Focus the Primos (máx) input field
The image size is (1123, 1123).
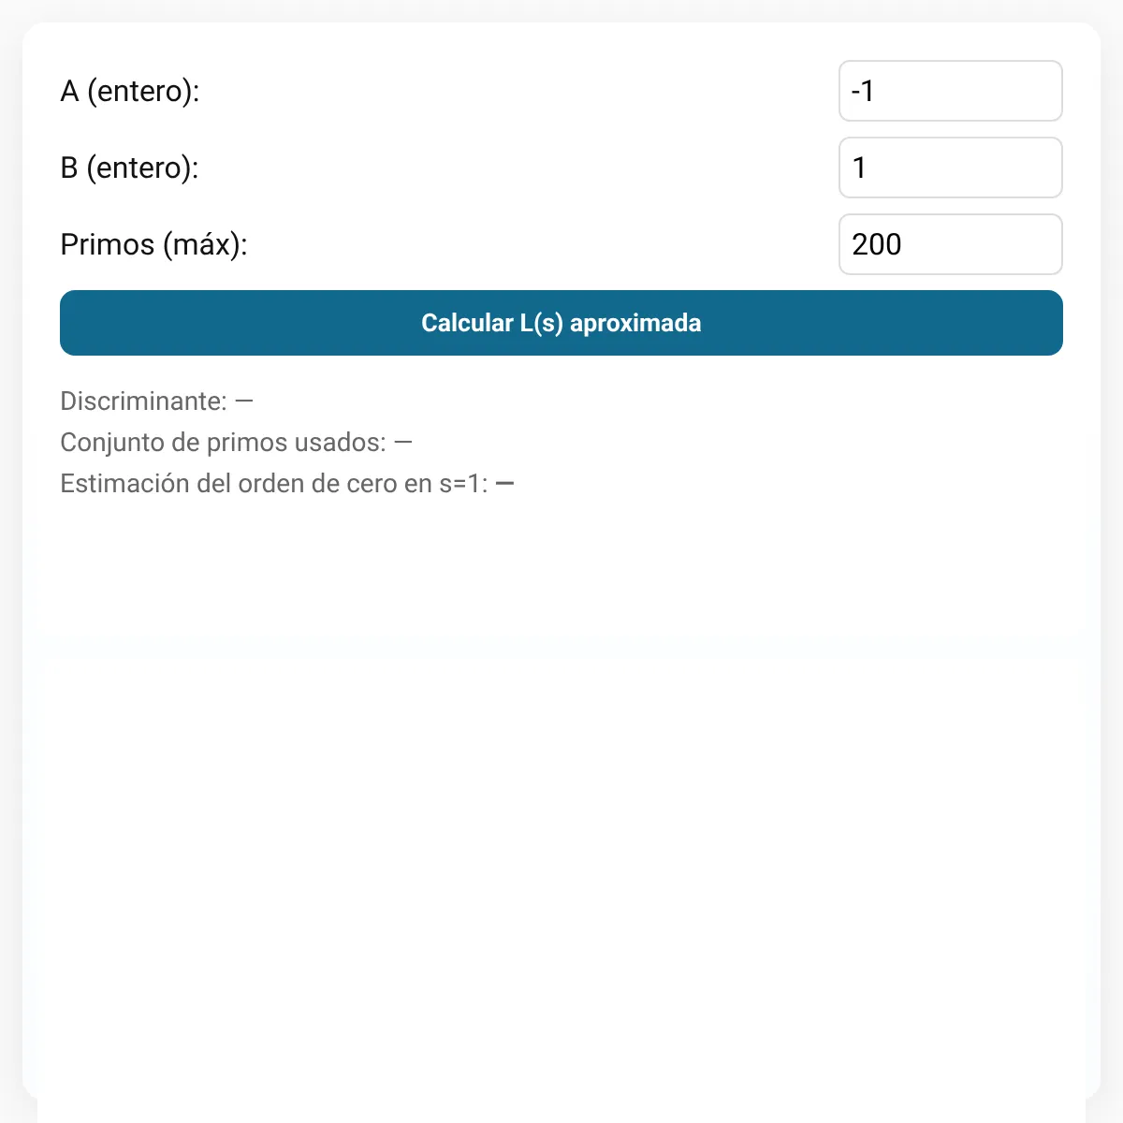click(951, 244)
